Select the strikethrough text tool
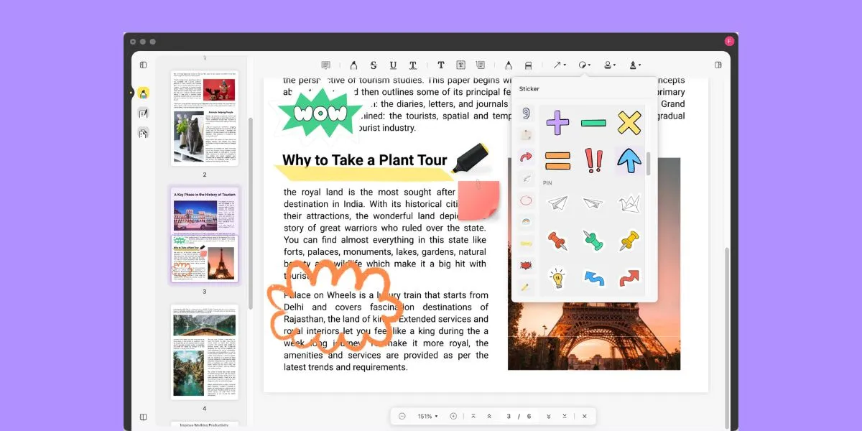Image resolution: width=862 pixels, height=431 pixels. coord(373,65)
